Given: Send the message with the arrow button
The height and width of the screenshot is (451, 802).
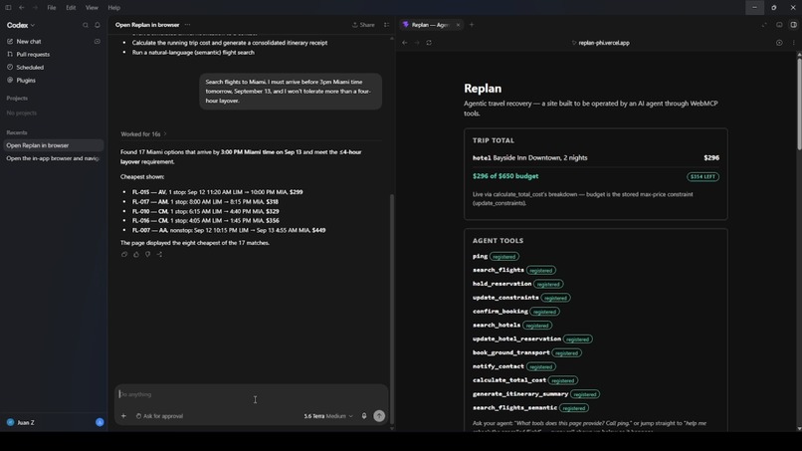Looking at the screenshot, I should coord(379,416).
